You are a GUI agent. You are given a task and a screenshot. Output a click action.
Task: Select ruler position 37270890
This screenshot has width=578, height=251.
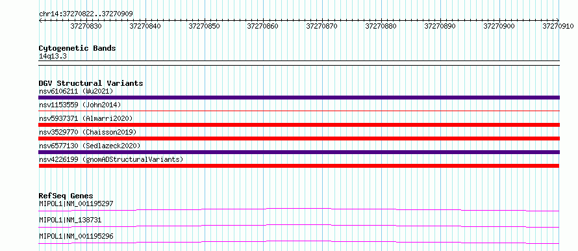(440, 27)
